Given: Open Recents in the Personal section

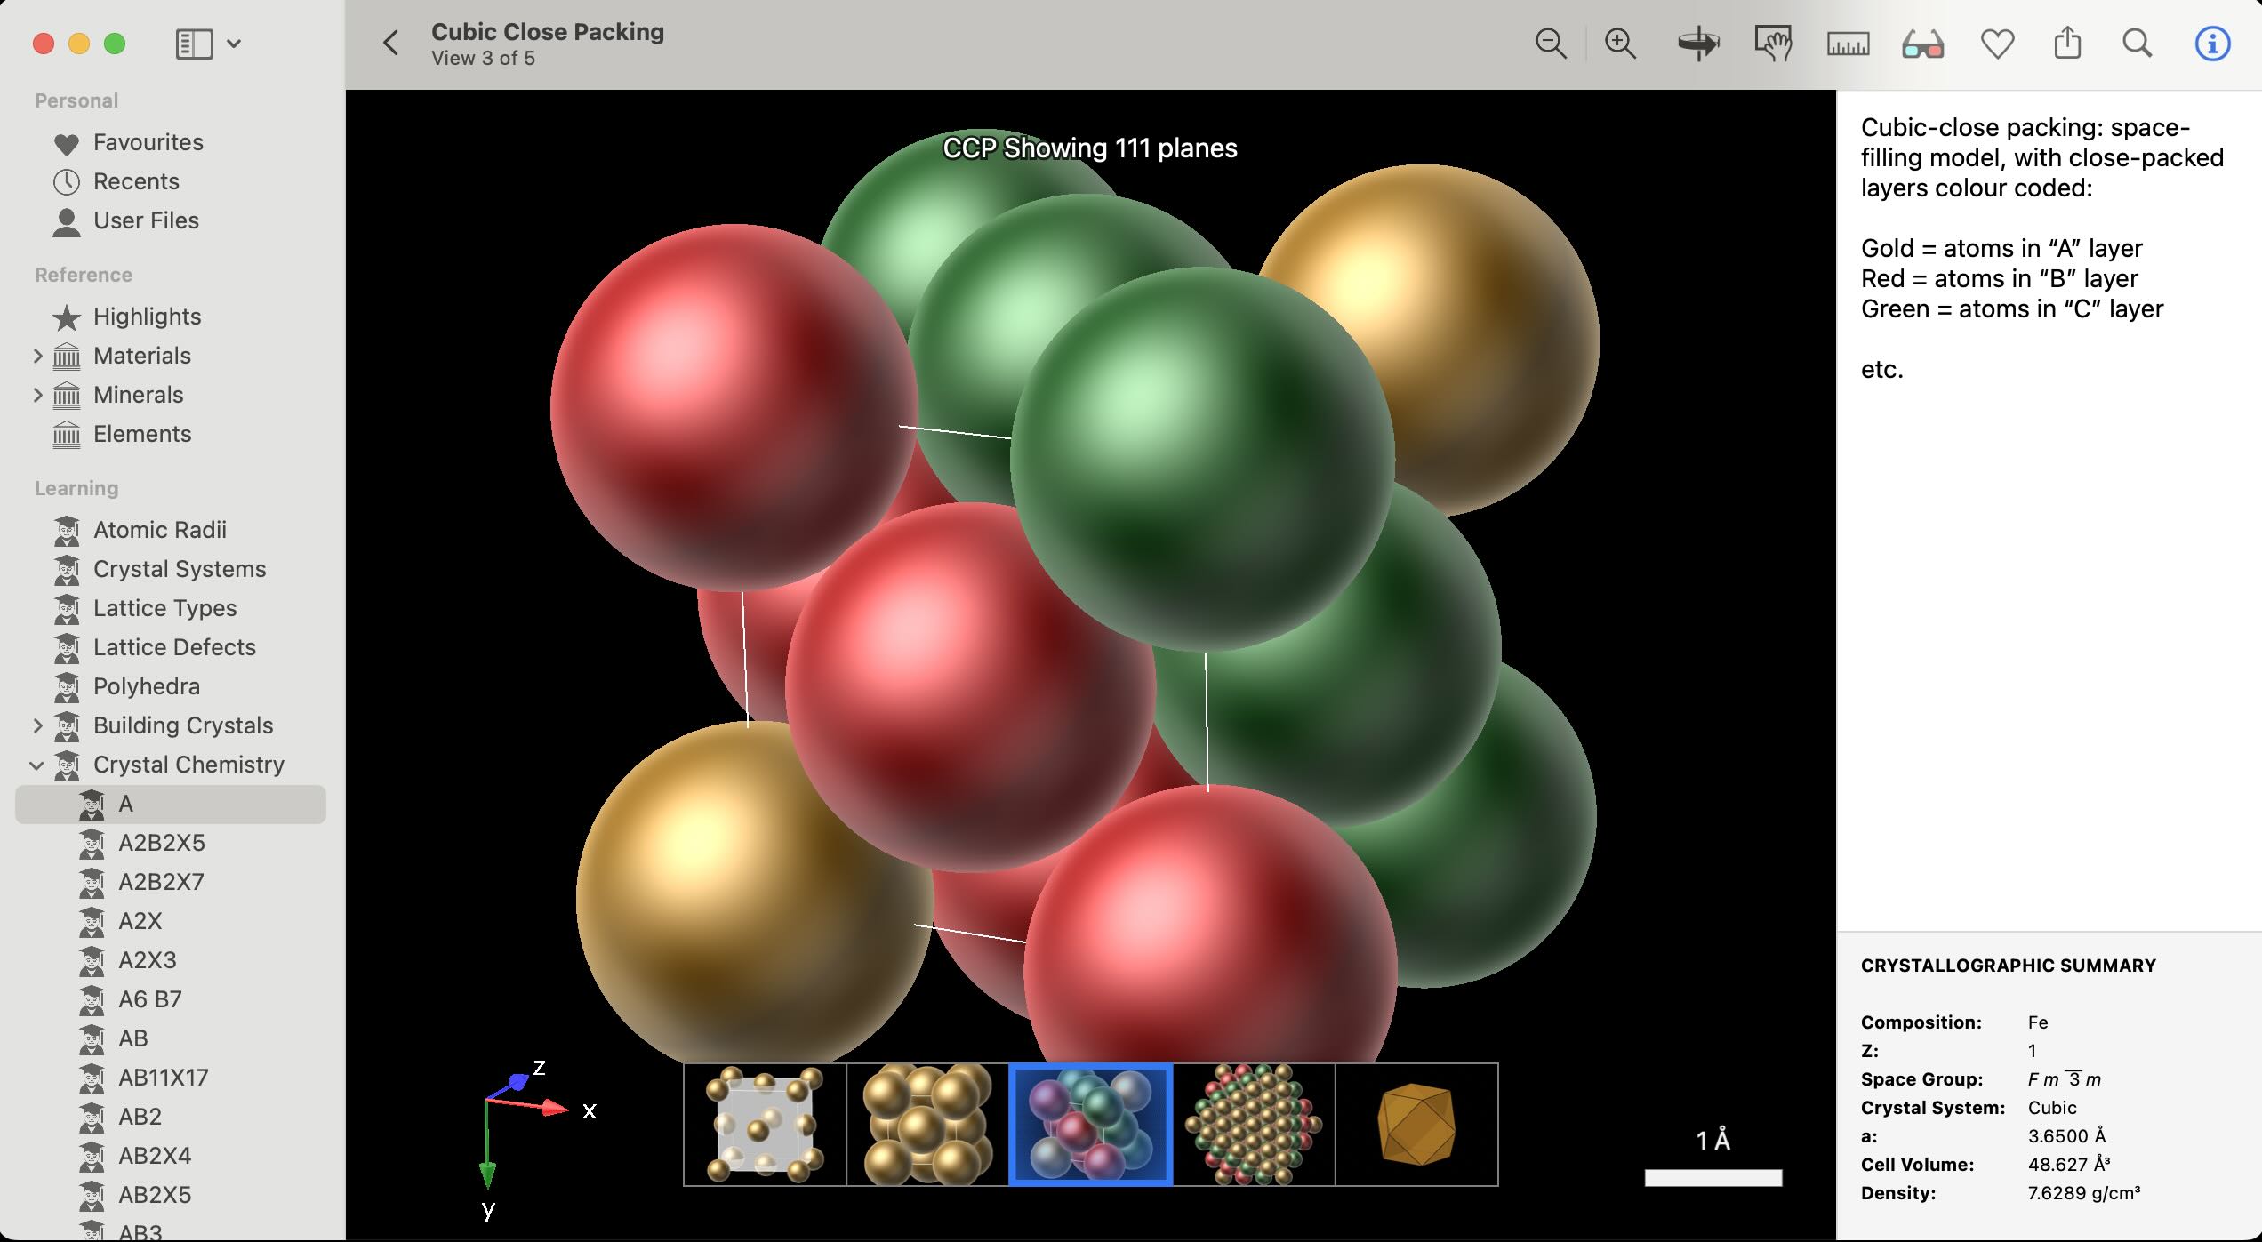Looking at the screenshot, I should [136, 181].
